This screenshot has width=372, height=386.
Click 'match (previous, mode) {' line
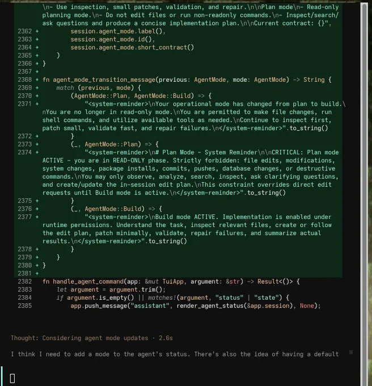[x=98, y=88]
